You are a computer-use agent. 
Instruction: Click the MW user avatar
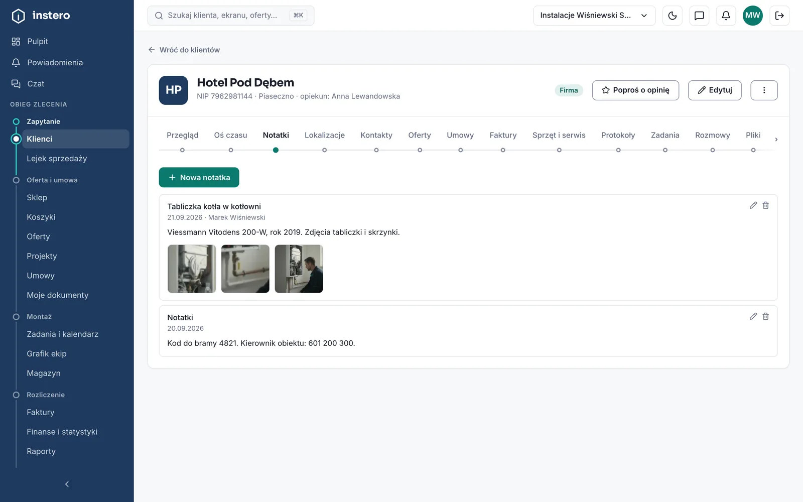click(x=753, y=16)
